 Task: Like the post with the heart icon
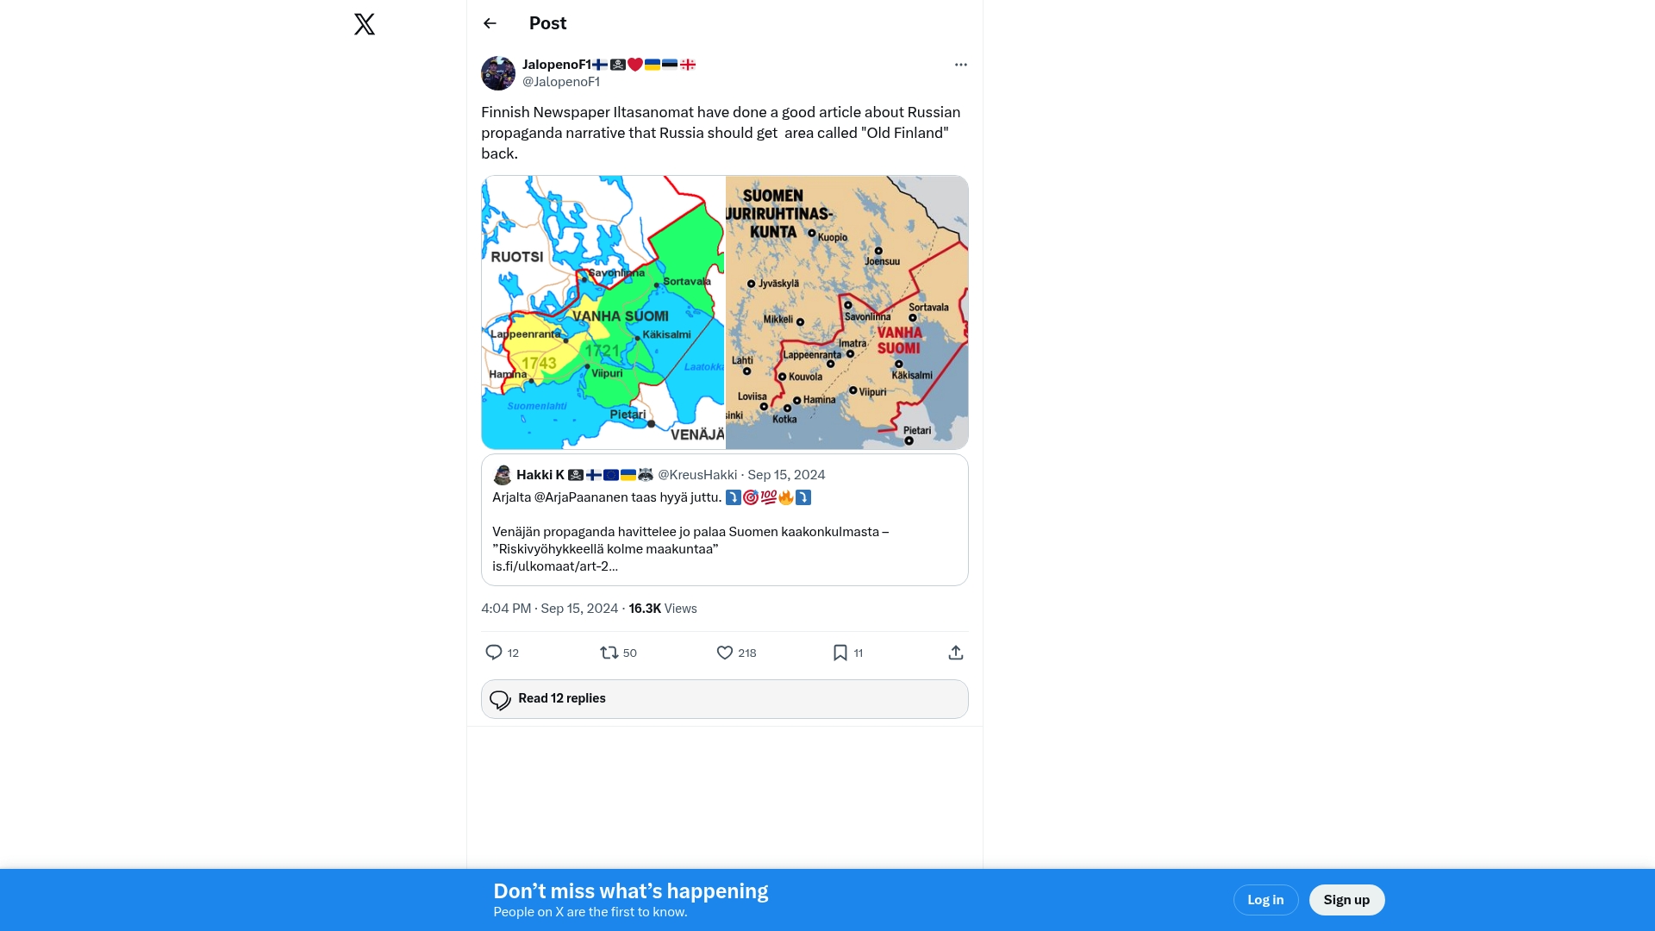point(725,653)
